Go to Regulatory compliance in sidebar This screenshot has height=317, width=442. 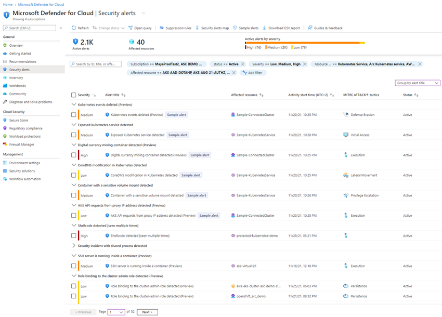(x=25, y=128)
